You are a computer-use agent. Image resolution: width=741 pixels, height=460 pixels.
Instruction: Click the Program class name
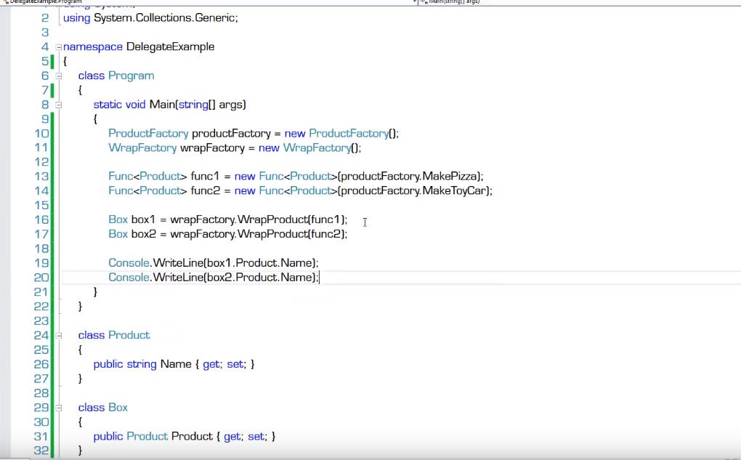pyautogui.click(x=131, y=76)
